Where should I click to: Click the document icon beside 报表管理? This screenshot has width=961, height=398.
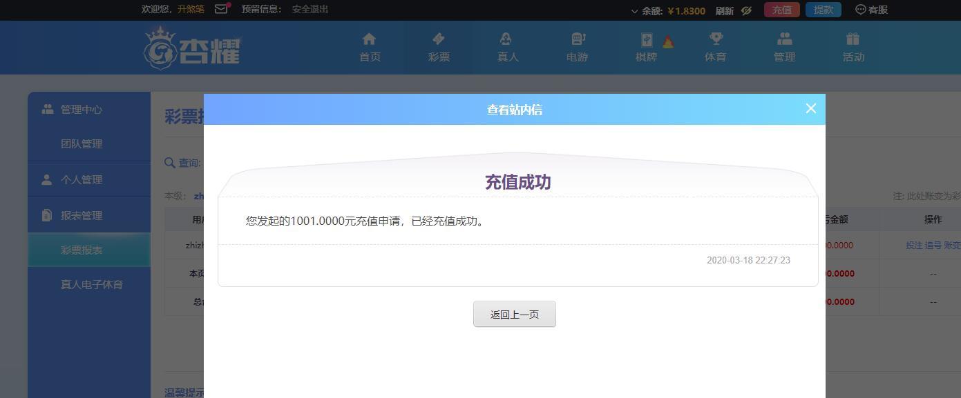[x=46, y=215]
